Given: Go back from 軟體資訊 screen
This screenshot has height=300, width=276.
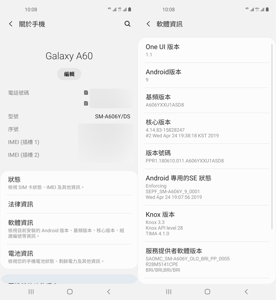Looking at the screenshot, I should click(148, 24).
